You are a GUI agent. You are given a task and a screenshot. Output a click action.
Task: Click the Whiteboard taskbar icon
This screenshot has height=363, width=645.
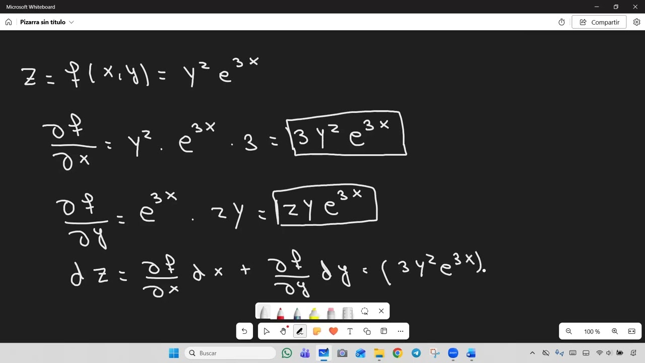pos(324,353)
